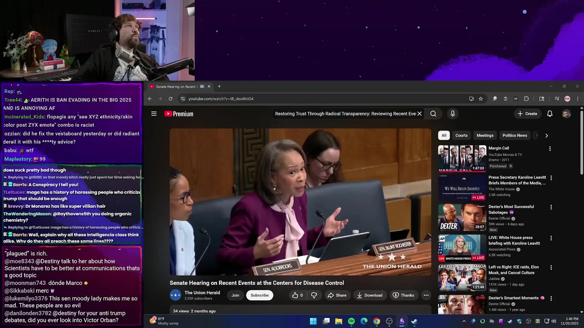Open options for Left vs Right video
This screenshot has width=584, height=328.
[551, 267]
